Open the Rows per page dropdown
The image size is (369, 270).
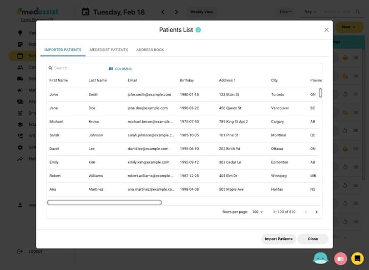(257, 212)
